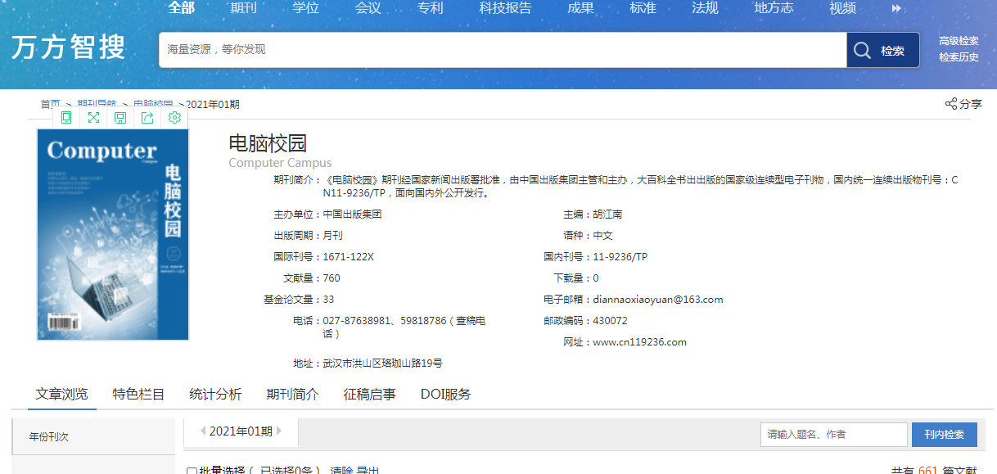
Task: Toggle the 批量选择 checkbox
Action: click(192, 472)
